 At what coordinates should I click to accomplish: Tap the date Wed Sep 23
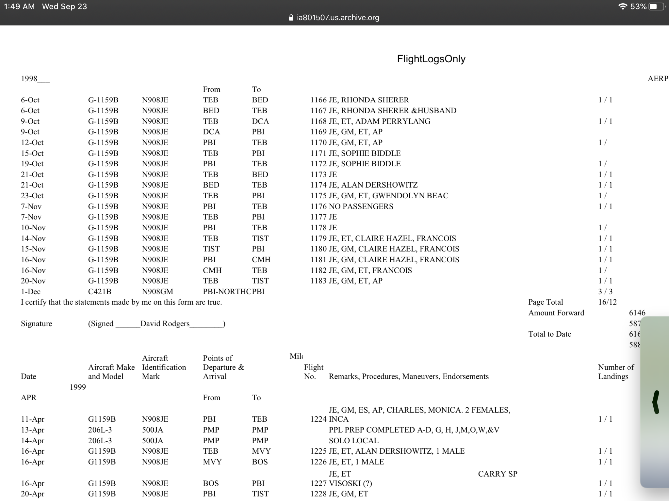point(65,7)
